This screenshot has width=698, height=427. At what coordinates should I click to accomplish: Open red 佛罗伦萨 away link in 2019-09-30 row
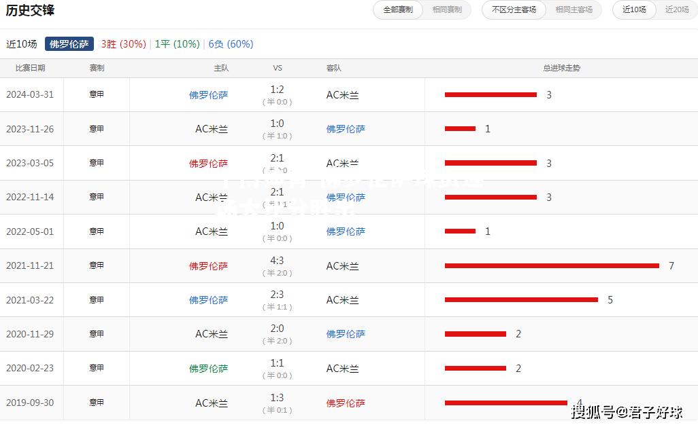(346, 403)
